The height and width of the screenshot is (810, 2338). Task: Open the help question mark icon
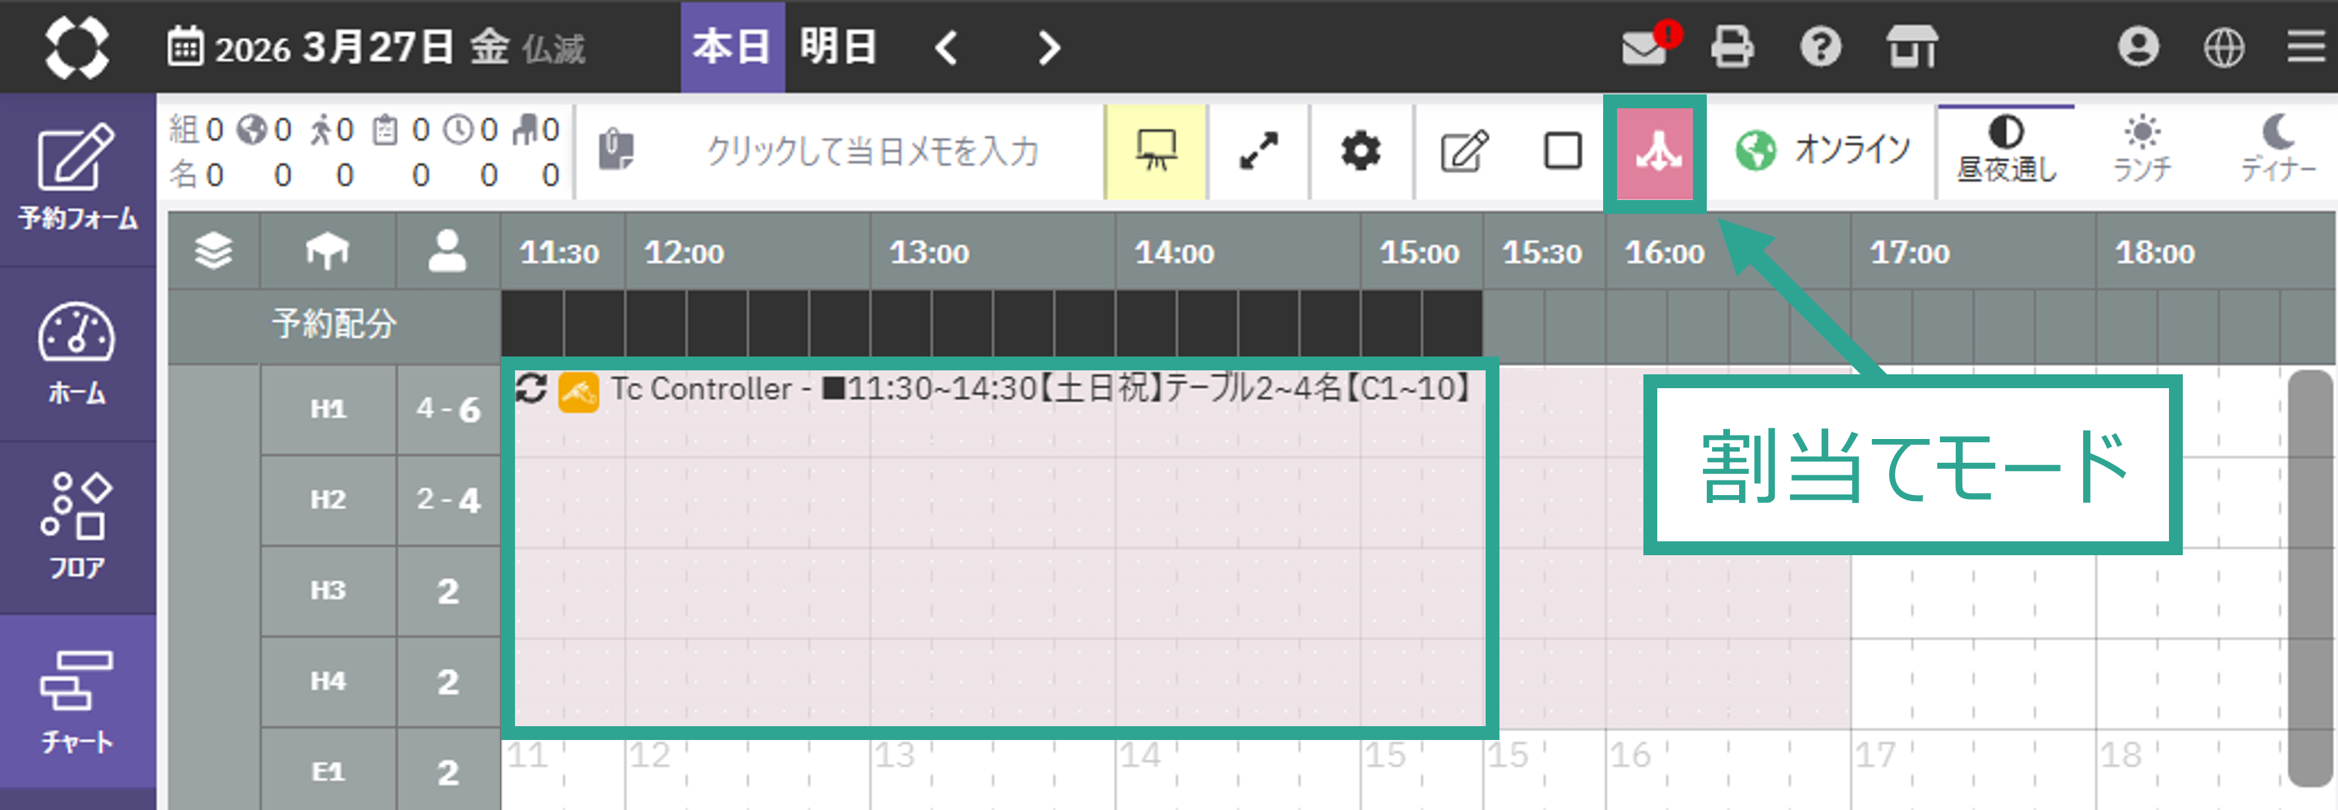1820,47
